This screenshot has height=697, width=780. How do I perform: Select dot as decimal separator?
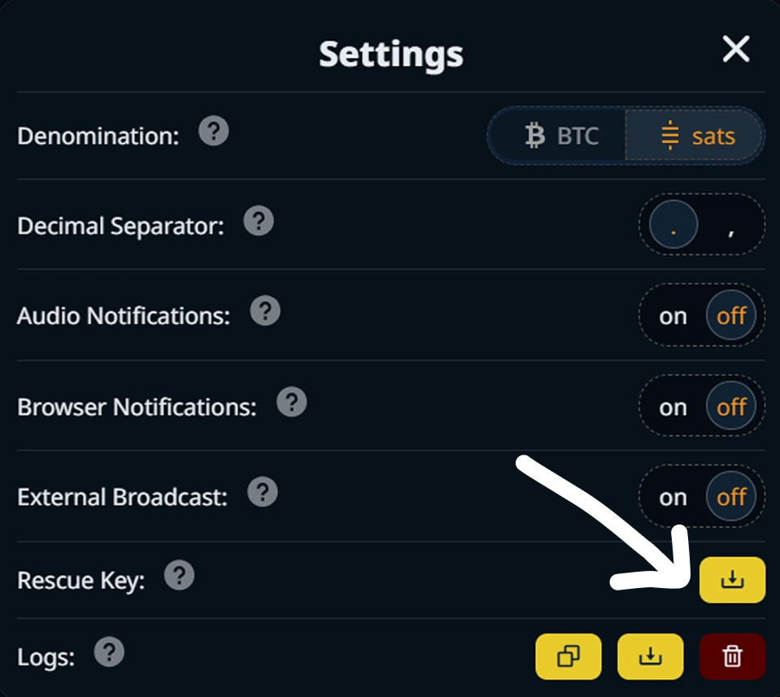(x=673, y=226)
